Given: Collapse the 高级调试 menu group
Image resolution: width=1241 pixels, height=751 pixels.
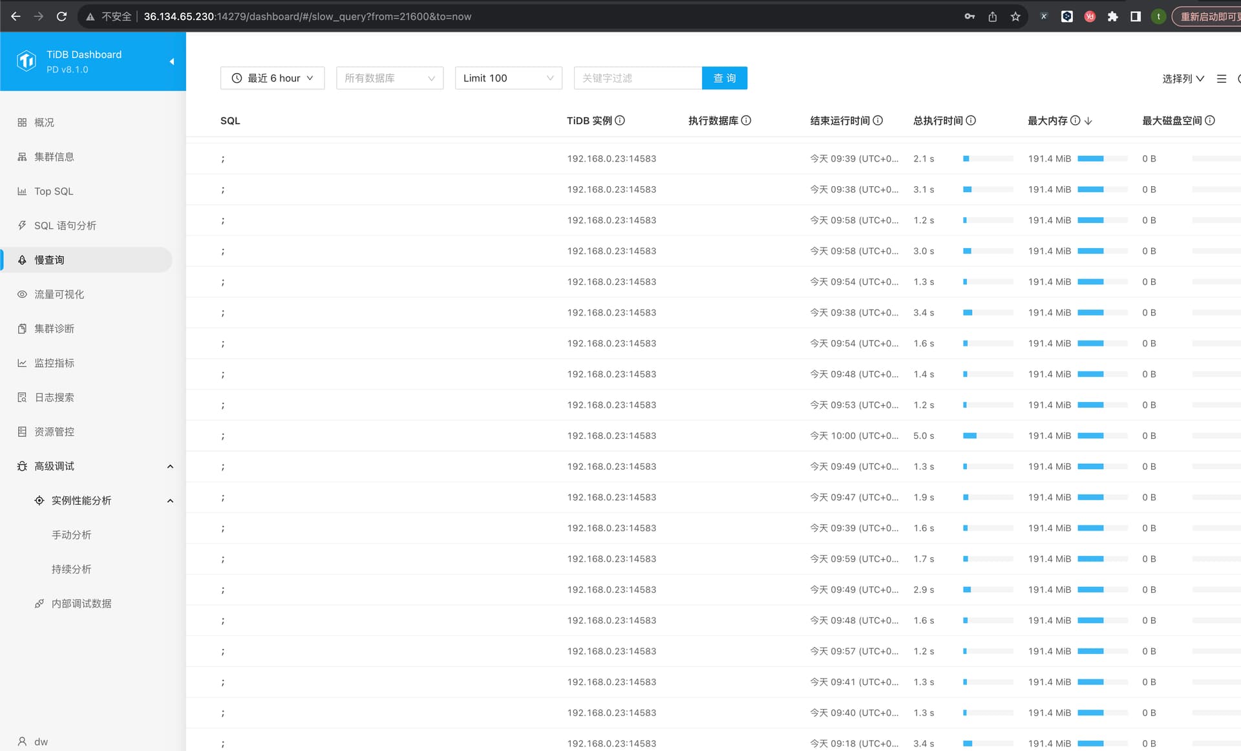Looking at the screenshot, I should pos(171,466).
